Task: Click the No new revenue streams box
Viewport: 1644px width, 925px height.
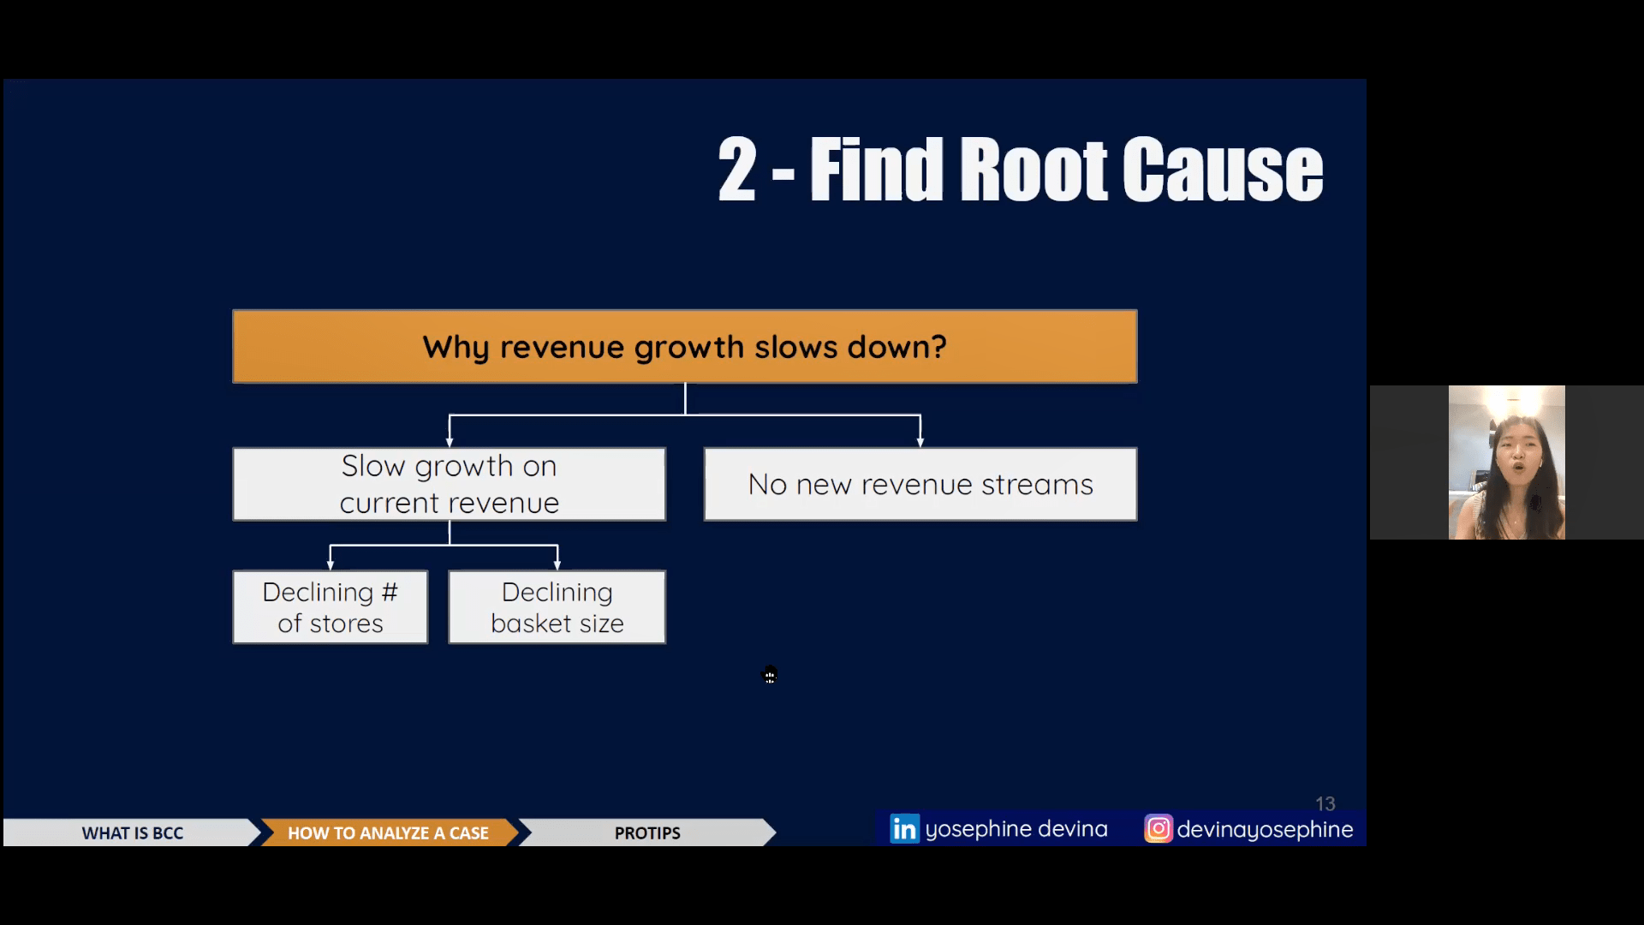Action: tap(920, 484)
